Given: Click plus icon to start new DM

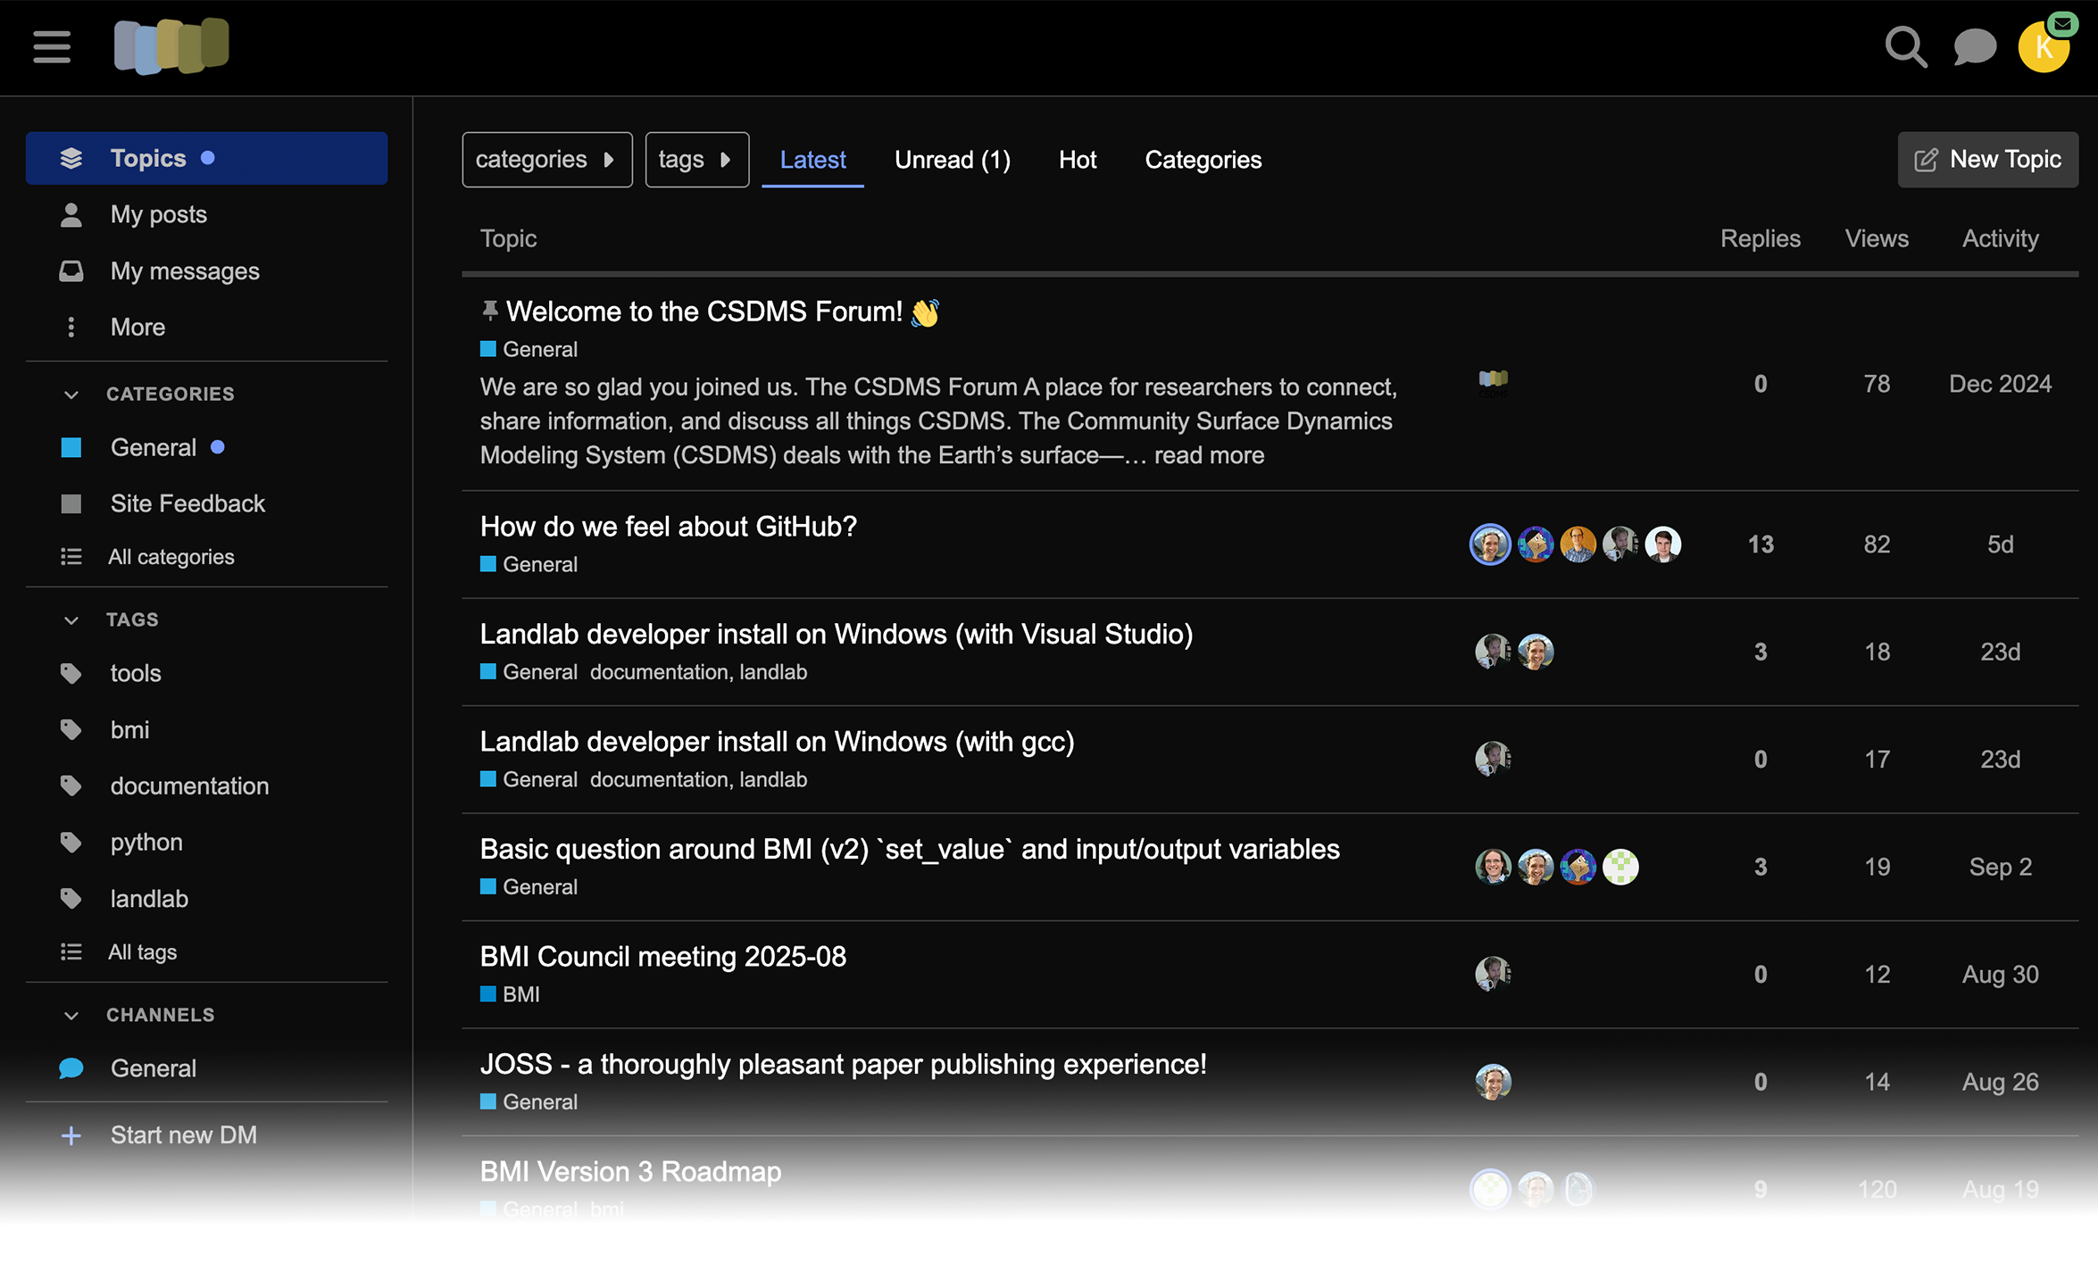Looking at the screenshot, I should pos(71,1135).
